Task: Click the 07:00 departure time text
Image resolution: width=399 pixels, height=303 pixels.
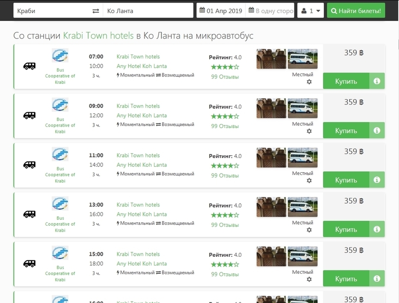Action: point(96,56)
